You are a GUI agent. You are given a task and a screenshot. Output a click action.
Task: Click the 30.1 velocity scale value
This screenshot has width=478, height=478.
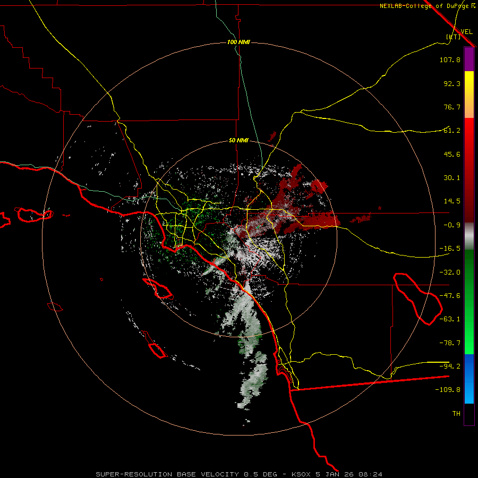[452, 178]
